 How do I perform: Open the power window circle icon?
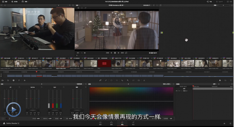pos(111,80)
